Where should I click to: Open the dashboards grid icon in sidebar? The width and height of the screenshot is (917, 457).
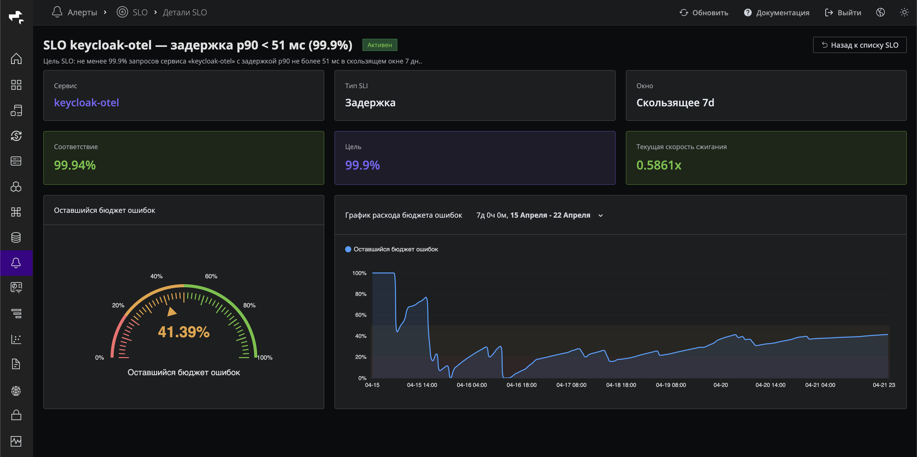pos(16,85)
